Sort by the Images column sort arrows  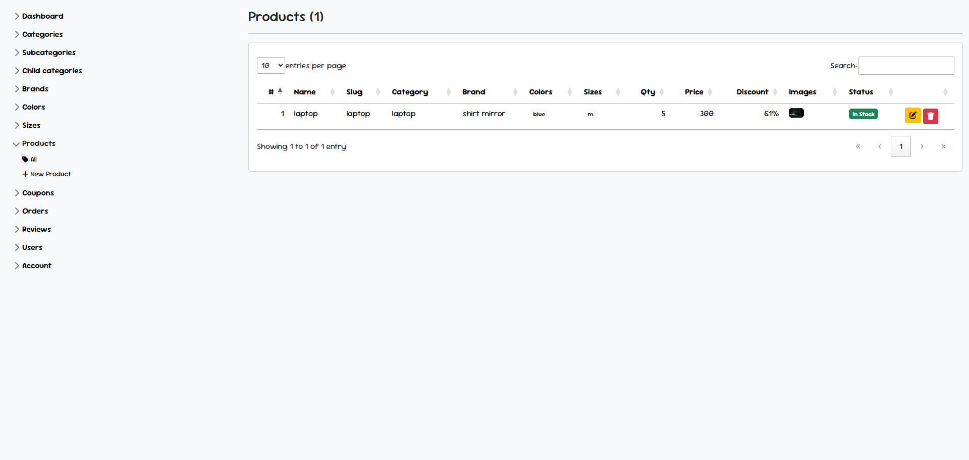[835, 92]
